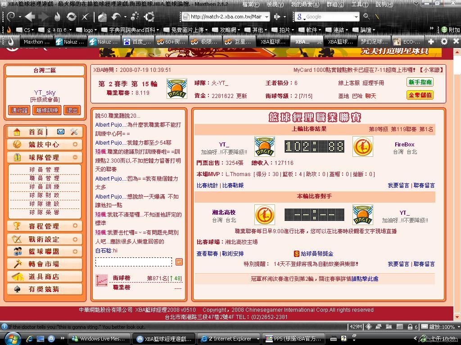Expand the 競技中心 menu section
The image size is (461, 345).
coord(75,145)
